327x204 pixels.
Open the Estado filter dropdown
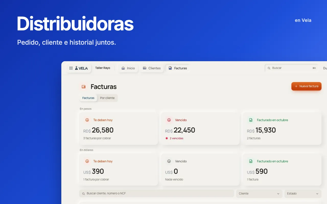(303, 194)
